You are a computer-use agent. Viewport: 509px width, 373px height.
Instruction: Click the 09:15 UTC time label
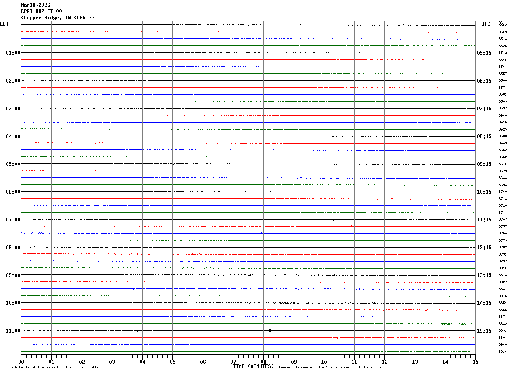tap(484, 164)
